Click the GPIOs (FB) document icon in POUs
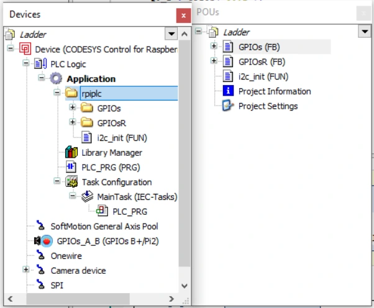This screenshot has height=308, width=374. (x=228, y=47)
